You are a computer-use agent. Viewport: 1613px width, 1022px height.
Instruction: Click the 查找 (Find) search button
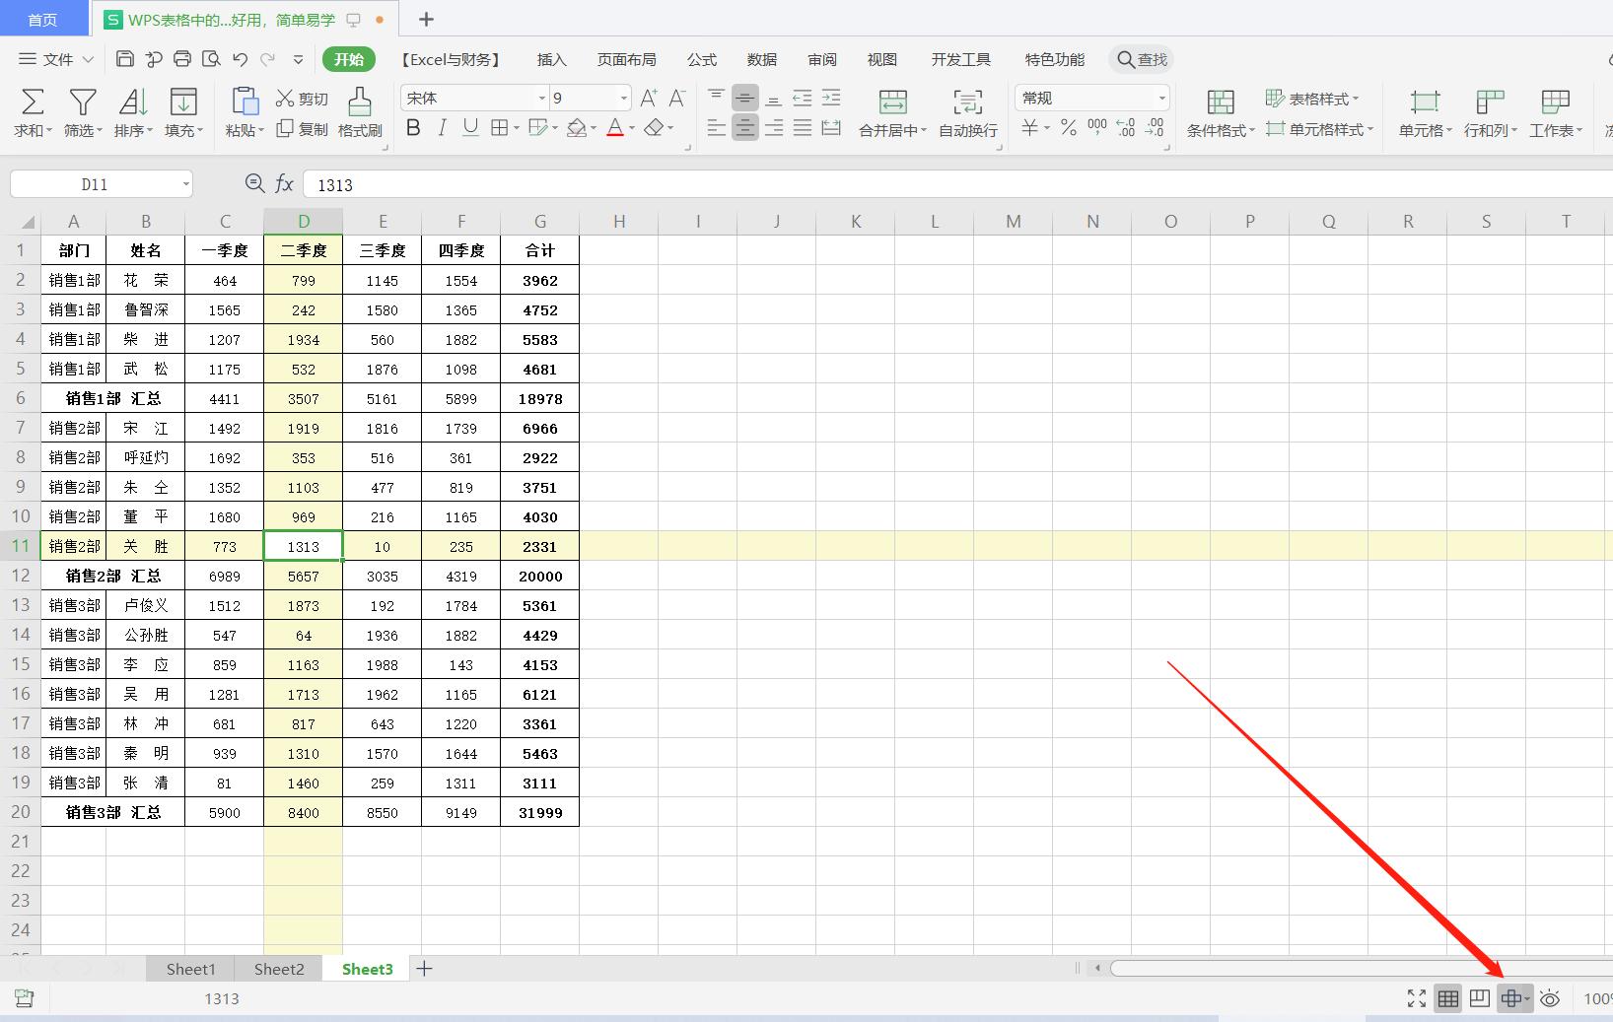[x=1143, y=59]
